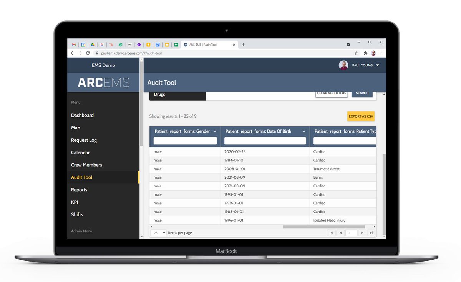Open the Chrome three-dot menu

point(381,53)
